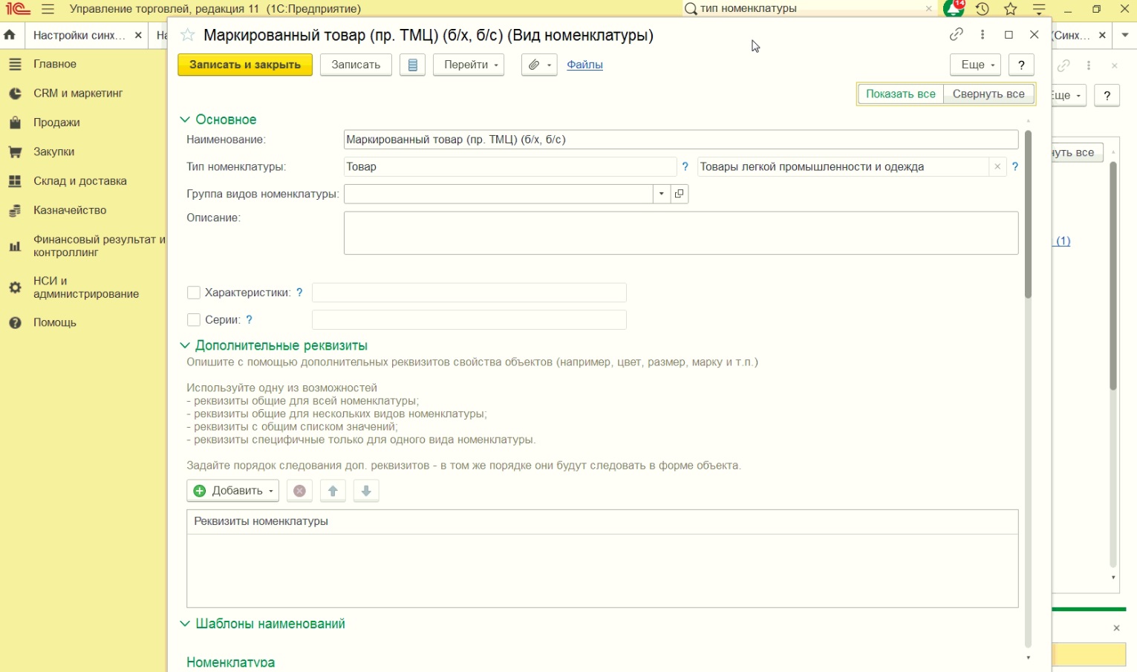Image resolution: width=1137 pixels, height=672 pixels.
Task: Collapse the Основное section
Action: tap(185, 120)
